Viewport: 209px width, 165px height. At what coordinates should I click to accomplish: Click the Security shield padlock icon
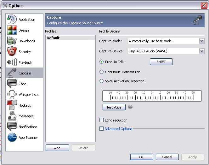[x=12, y=51]
